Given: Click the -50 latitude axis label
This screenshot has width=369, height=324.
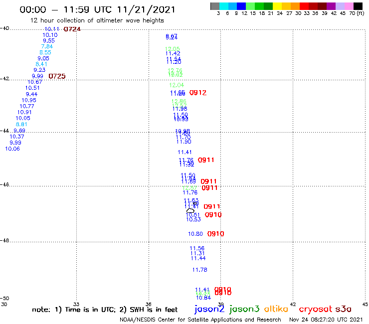Looking at the screenshot, I should coord(4,299).
